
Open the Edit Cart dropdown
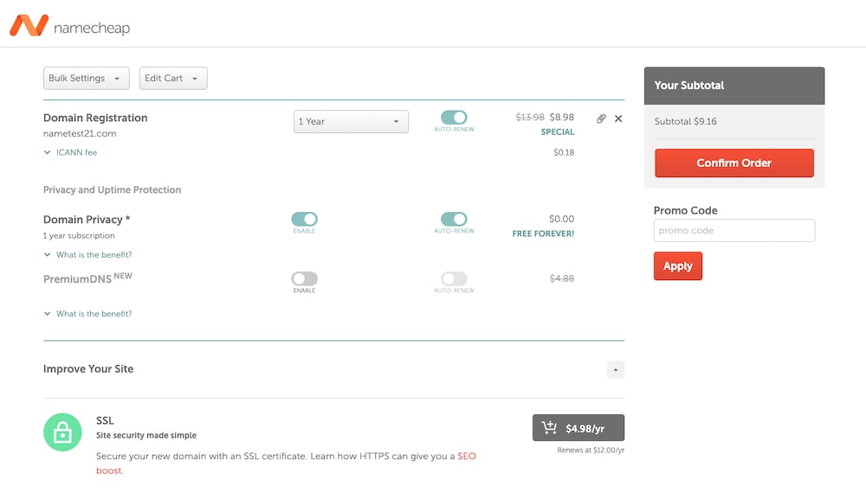[173, 79]
